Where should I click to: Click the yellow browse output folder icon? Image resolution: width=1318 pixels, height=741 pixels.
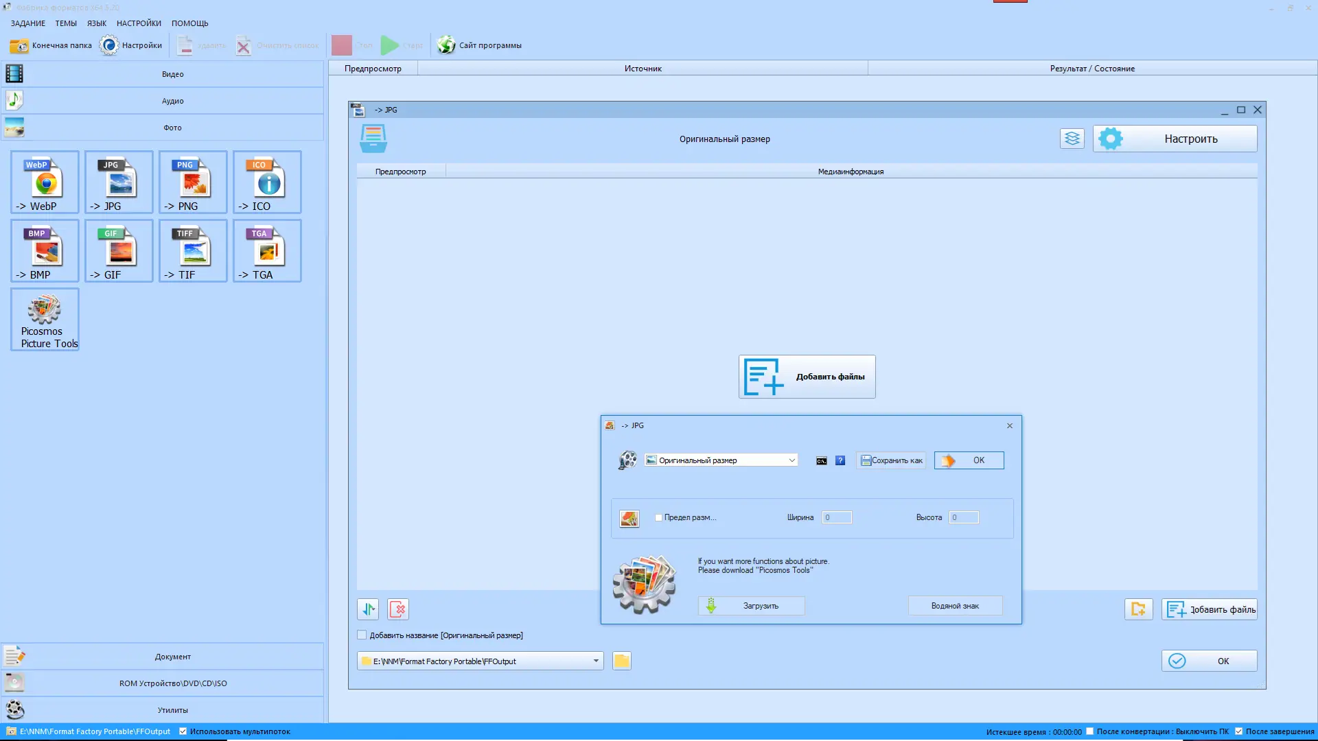pyautogui.click(x=622, y=661)
